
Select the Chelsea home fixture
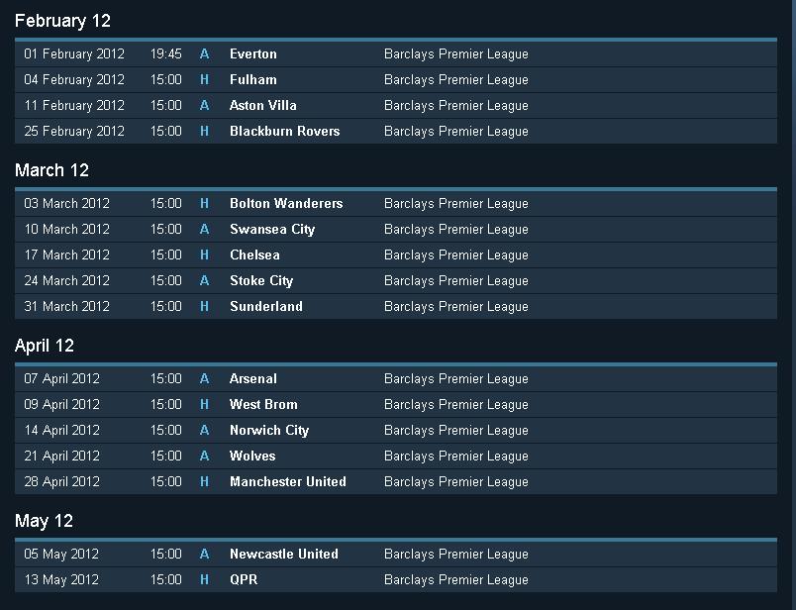click(x=254, y=255)
